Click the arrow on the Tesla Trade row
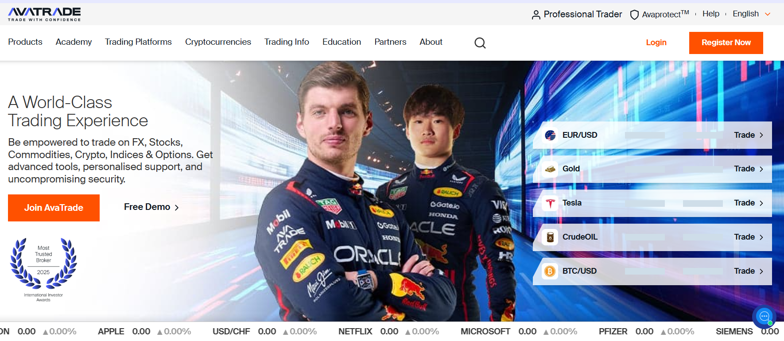 [761, 203]
